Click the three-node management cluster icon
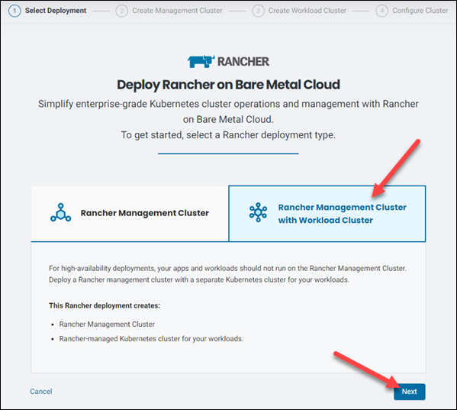The height and width of the screenshot is (410, 457). [x=60, y=212]
